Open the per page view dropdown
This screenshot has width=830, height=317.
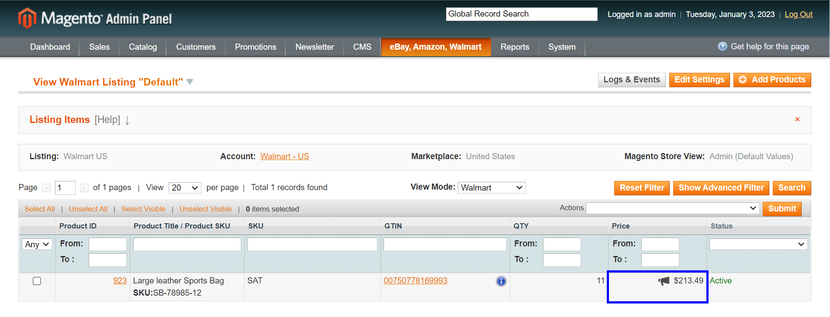pyautogui.click(x=185, y=187)
